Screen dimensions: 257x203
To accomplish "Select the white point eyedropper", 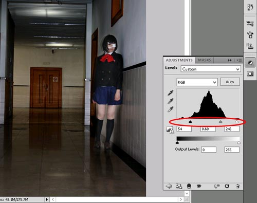I will pyautogui.click(x=171, y=109).
